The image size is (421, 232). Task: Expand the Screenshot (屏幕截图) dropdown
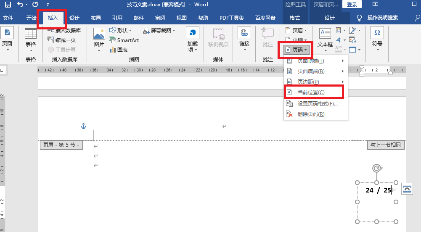coord(159,31)
